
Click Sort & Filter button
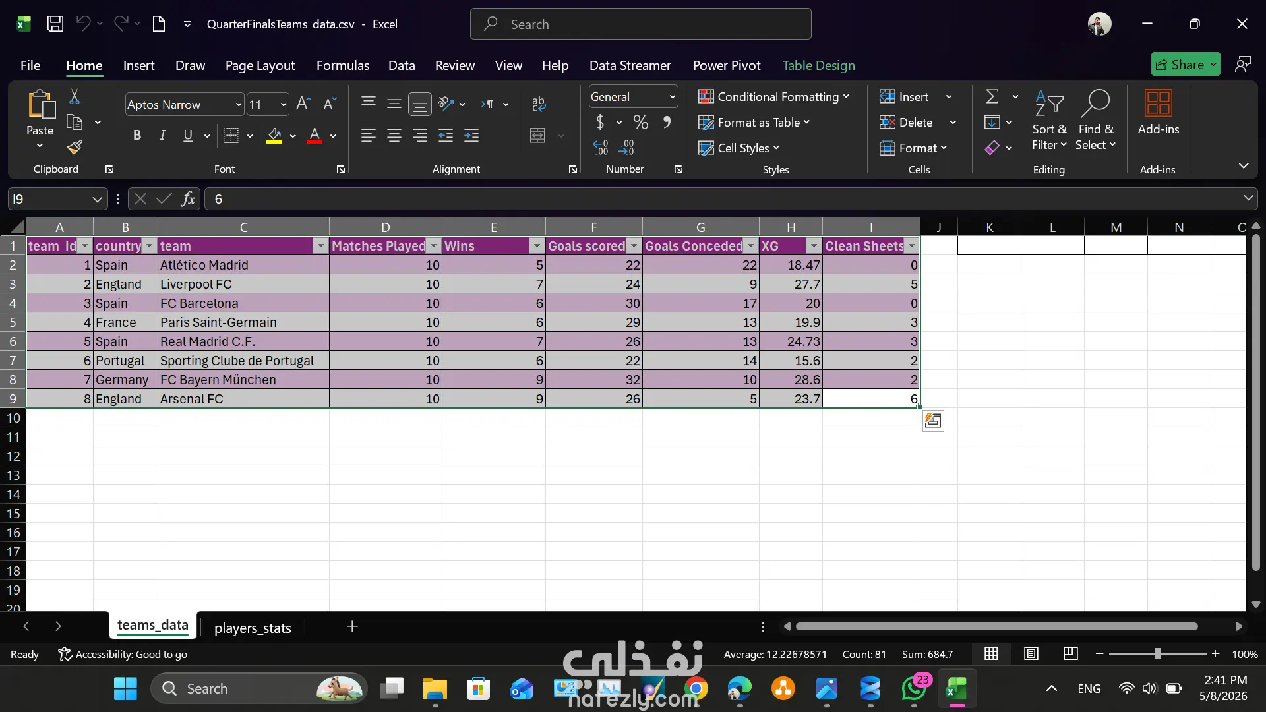(1049, 120)
